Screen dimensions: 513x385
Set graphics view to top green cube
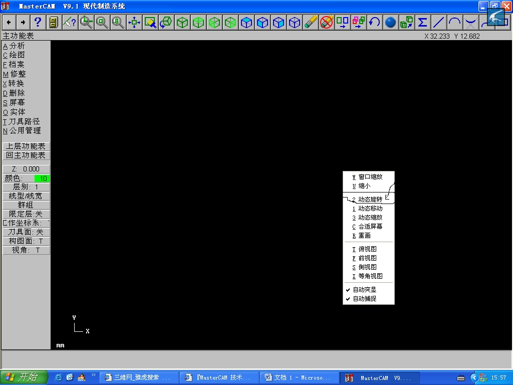click(182, 23)
